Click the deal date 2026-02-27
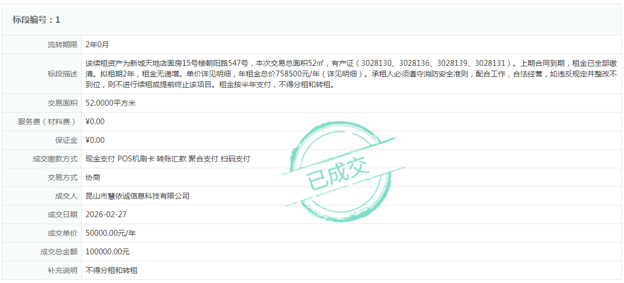The width and height of the screenshot is (624, 283). (106, 215)
